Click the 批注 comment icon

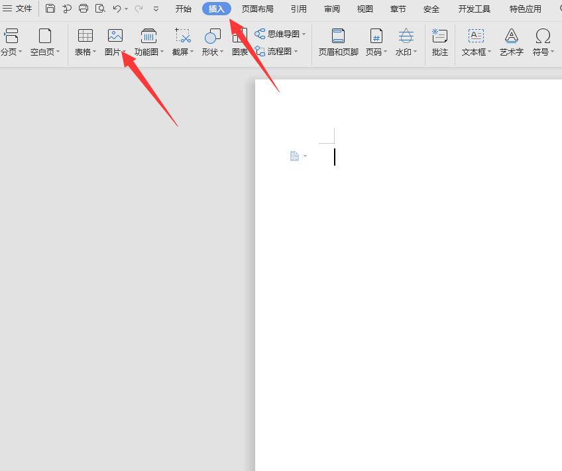click(439, 36)
